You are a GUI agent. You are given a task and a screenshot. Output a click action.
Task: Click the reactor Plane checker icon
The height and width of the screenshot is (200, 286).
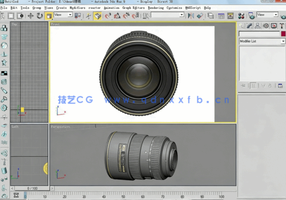(4, 73)
